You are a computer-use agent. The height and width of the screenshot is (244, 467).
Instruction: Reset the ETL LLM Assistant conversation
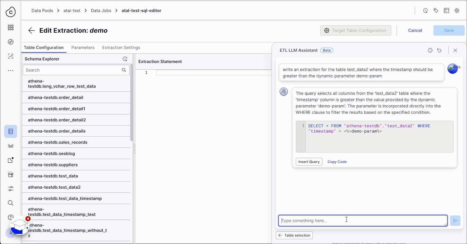tap(439, 50)
